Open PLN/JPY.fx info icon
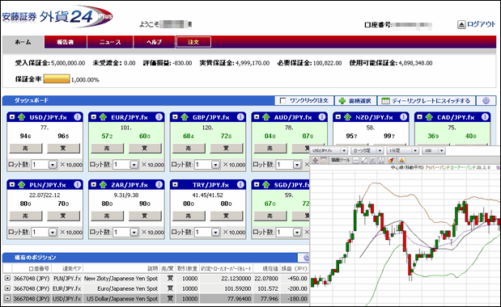This screenshot has height=307, width=501. [x=78, y=184]
